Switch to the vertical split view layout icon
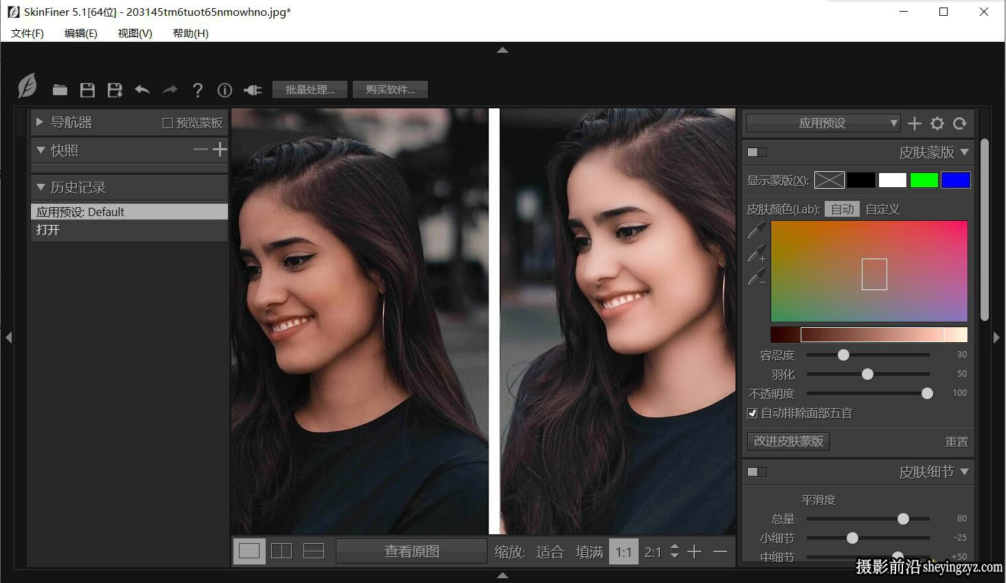Screen dimensions: 1006x583 click(282, 551)
